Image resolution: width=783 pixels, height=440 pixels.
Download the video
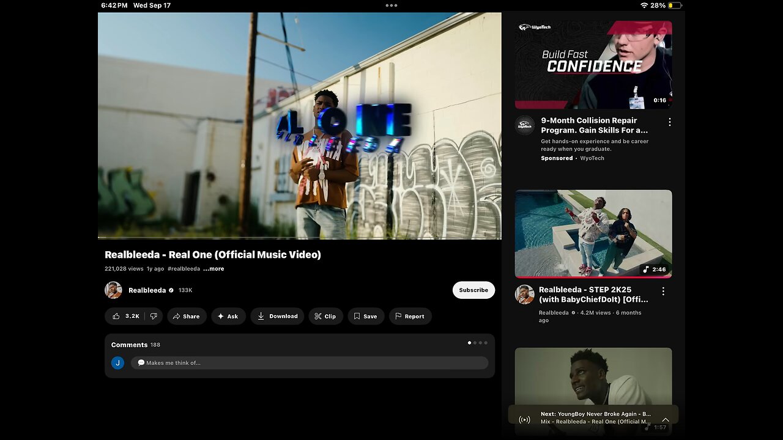pos(277,316)
